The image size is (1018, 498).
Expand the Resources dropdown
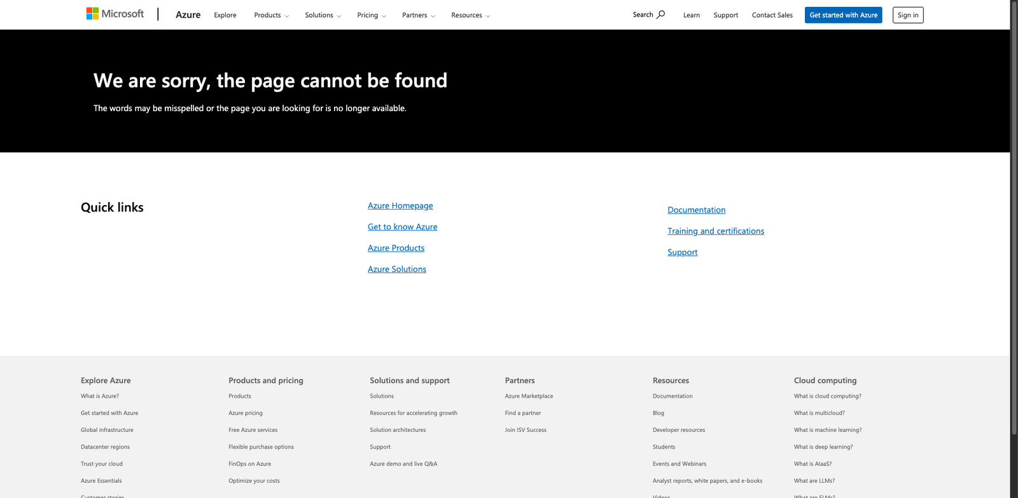coord(471,15)
